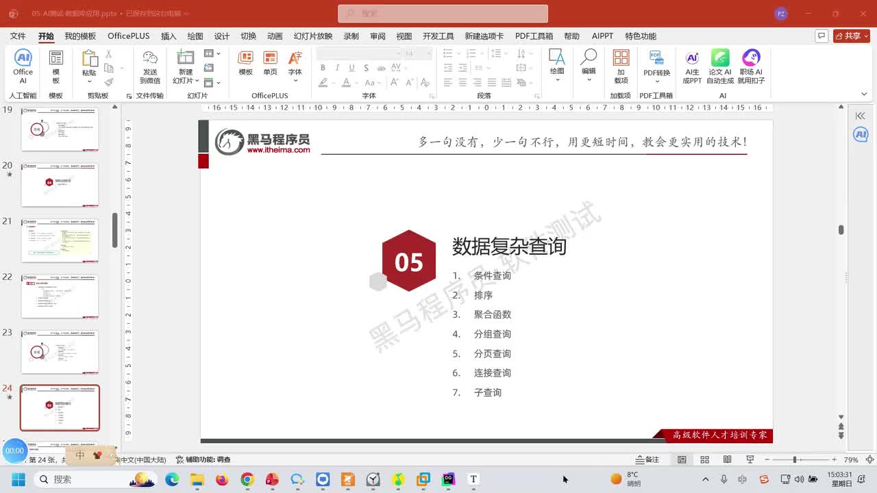
Task: Open the font size combo box
Action: coord(417,53)
